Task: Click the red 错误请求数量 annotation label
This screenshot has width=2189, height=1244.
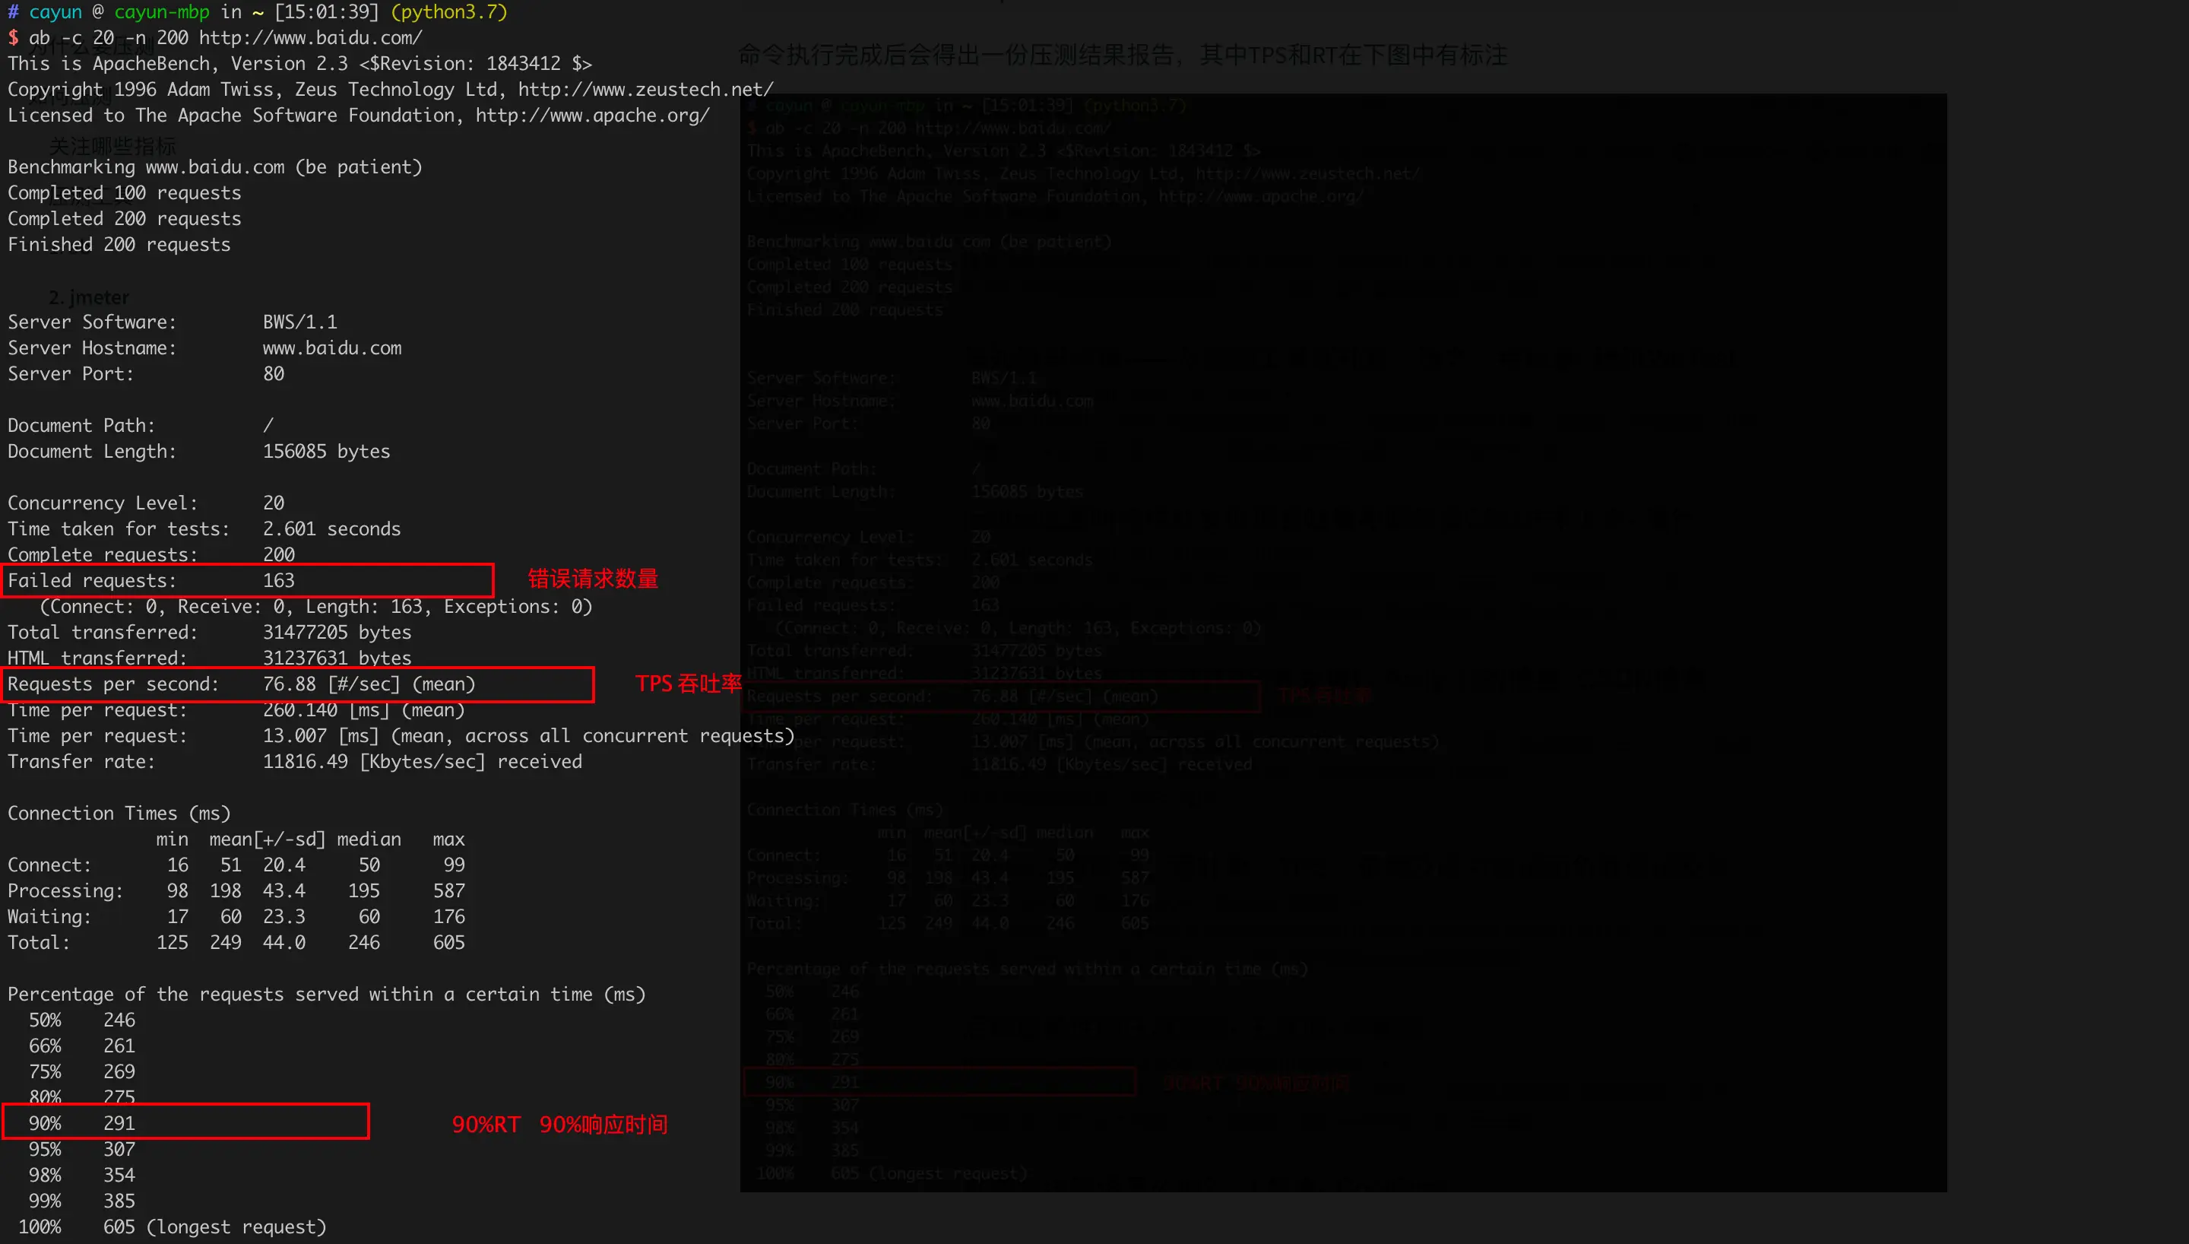Action: [x=593, y=579]
